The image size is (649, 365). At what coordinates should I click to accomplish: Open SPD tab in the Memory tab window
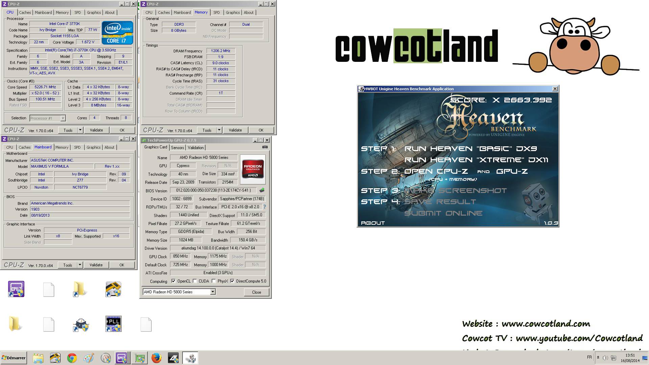point(217,13)
